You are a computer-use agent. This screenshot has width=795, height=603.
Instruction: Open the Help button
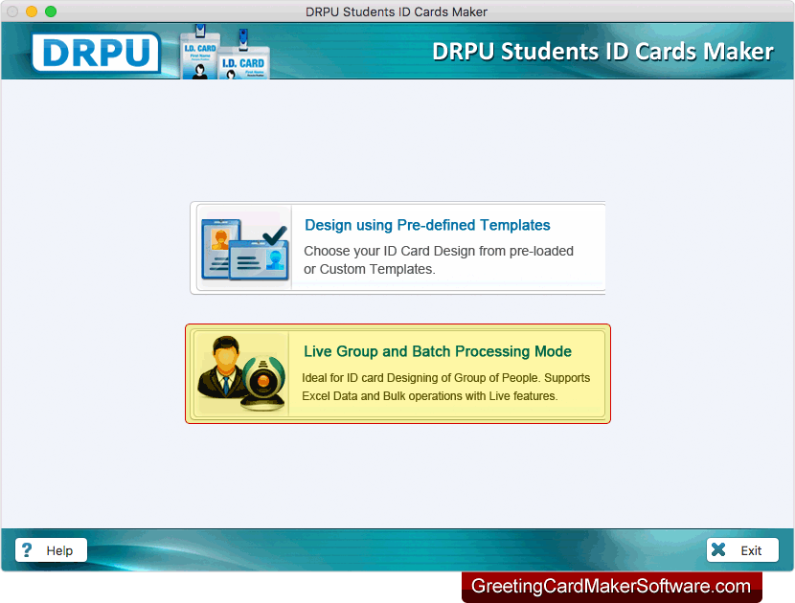point(51,549)
